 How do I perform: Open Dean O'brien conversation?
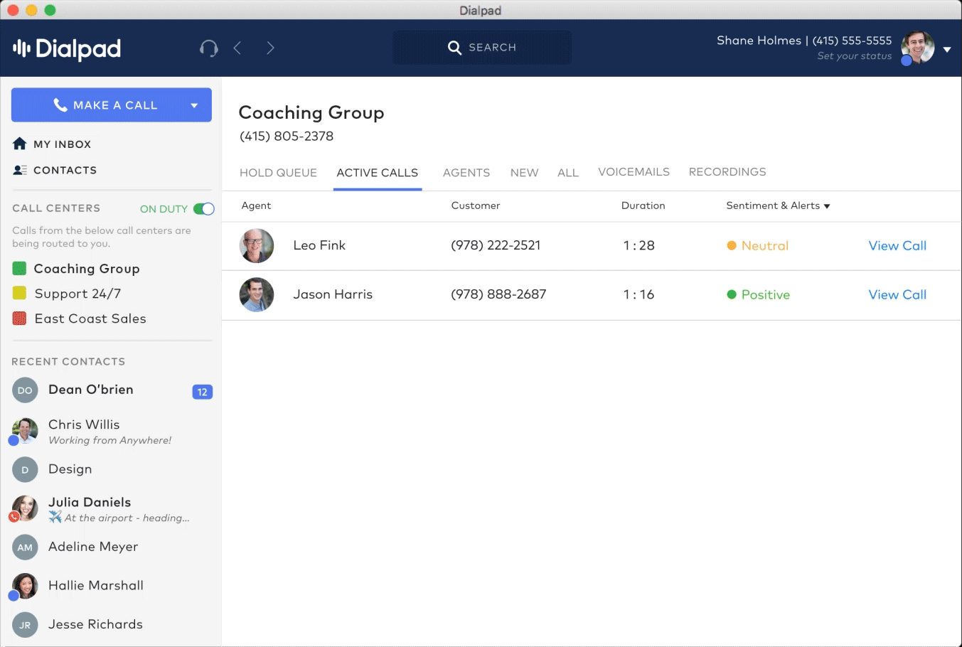coord(91,390)
